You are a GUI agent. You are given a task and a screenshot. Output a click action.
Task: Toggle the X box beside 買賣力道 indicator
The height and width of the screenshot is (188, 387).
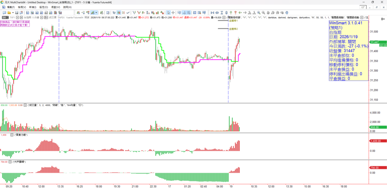[x=11, y=134]
